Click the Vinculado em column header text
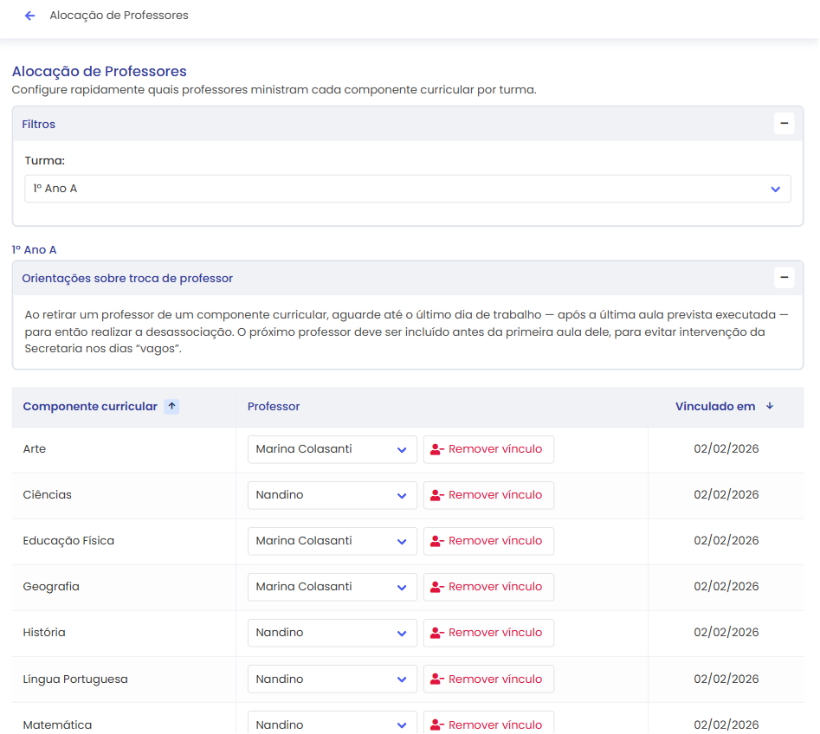The image size is (820, 734). (x=715, y=406)
